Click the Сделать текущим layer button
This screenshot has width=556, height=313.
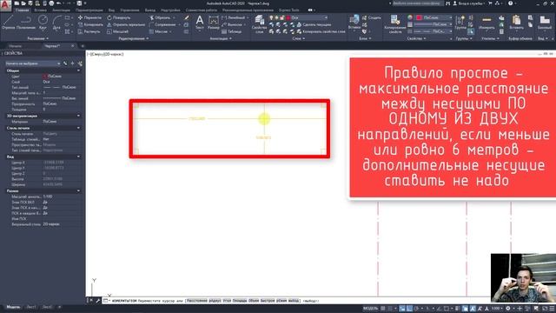tap(314, 24)
